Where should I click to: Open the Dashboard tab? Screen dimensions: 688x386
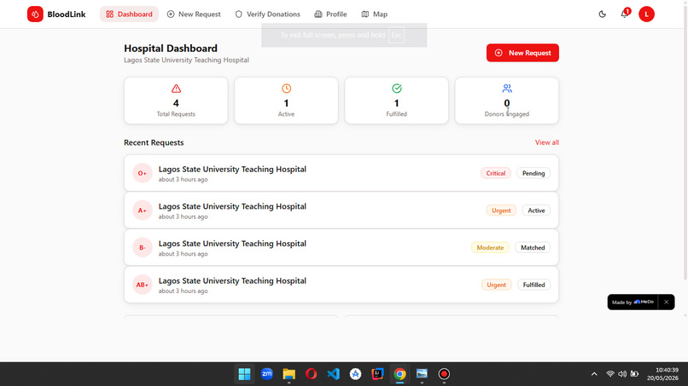pos(129,14)
